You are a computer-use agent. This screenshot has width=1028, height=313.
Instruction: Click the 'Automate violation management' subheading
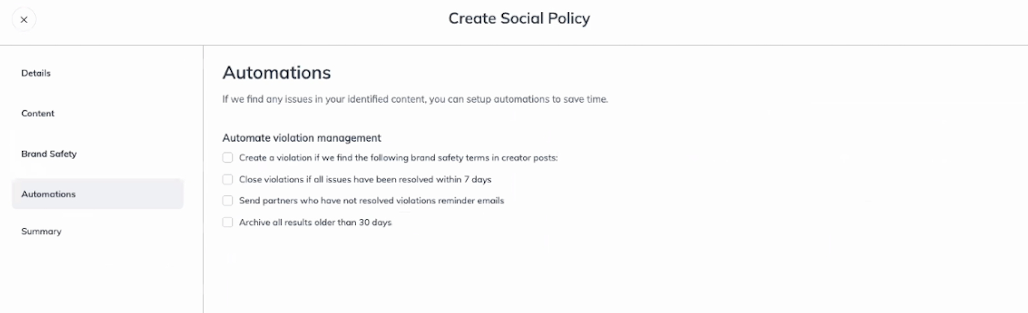[x=301, y=138]
